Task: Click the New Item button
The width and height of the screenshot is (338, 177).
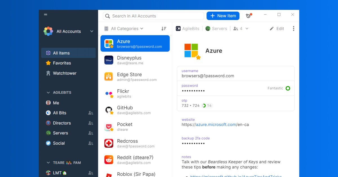Action: (x=223, y=16)
